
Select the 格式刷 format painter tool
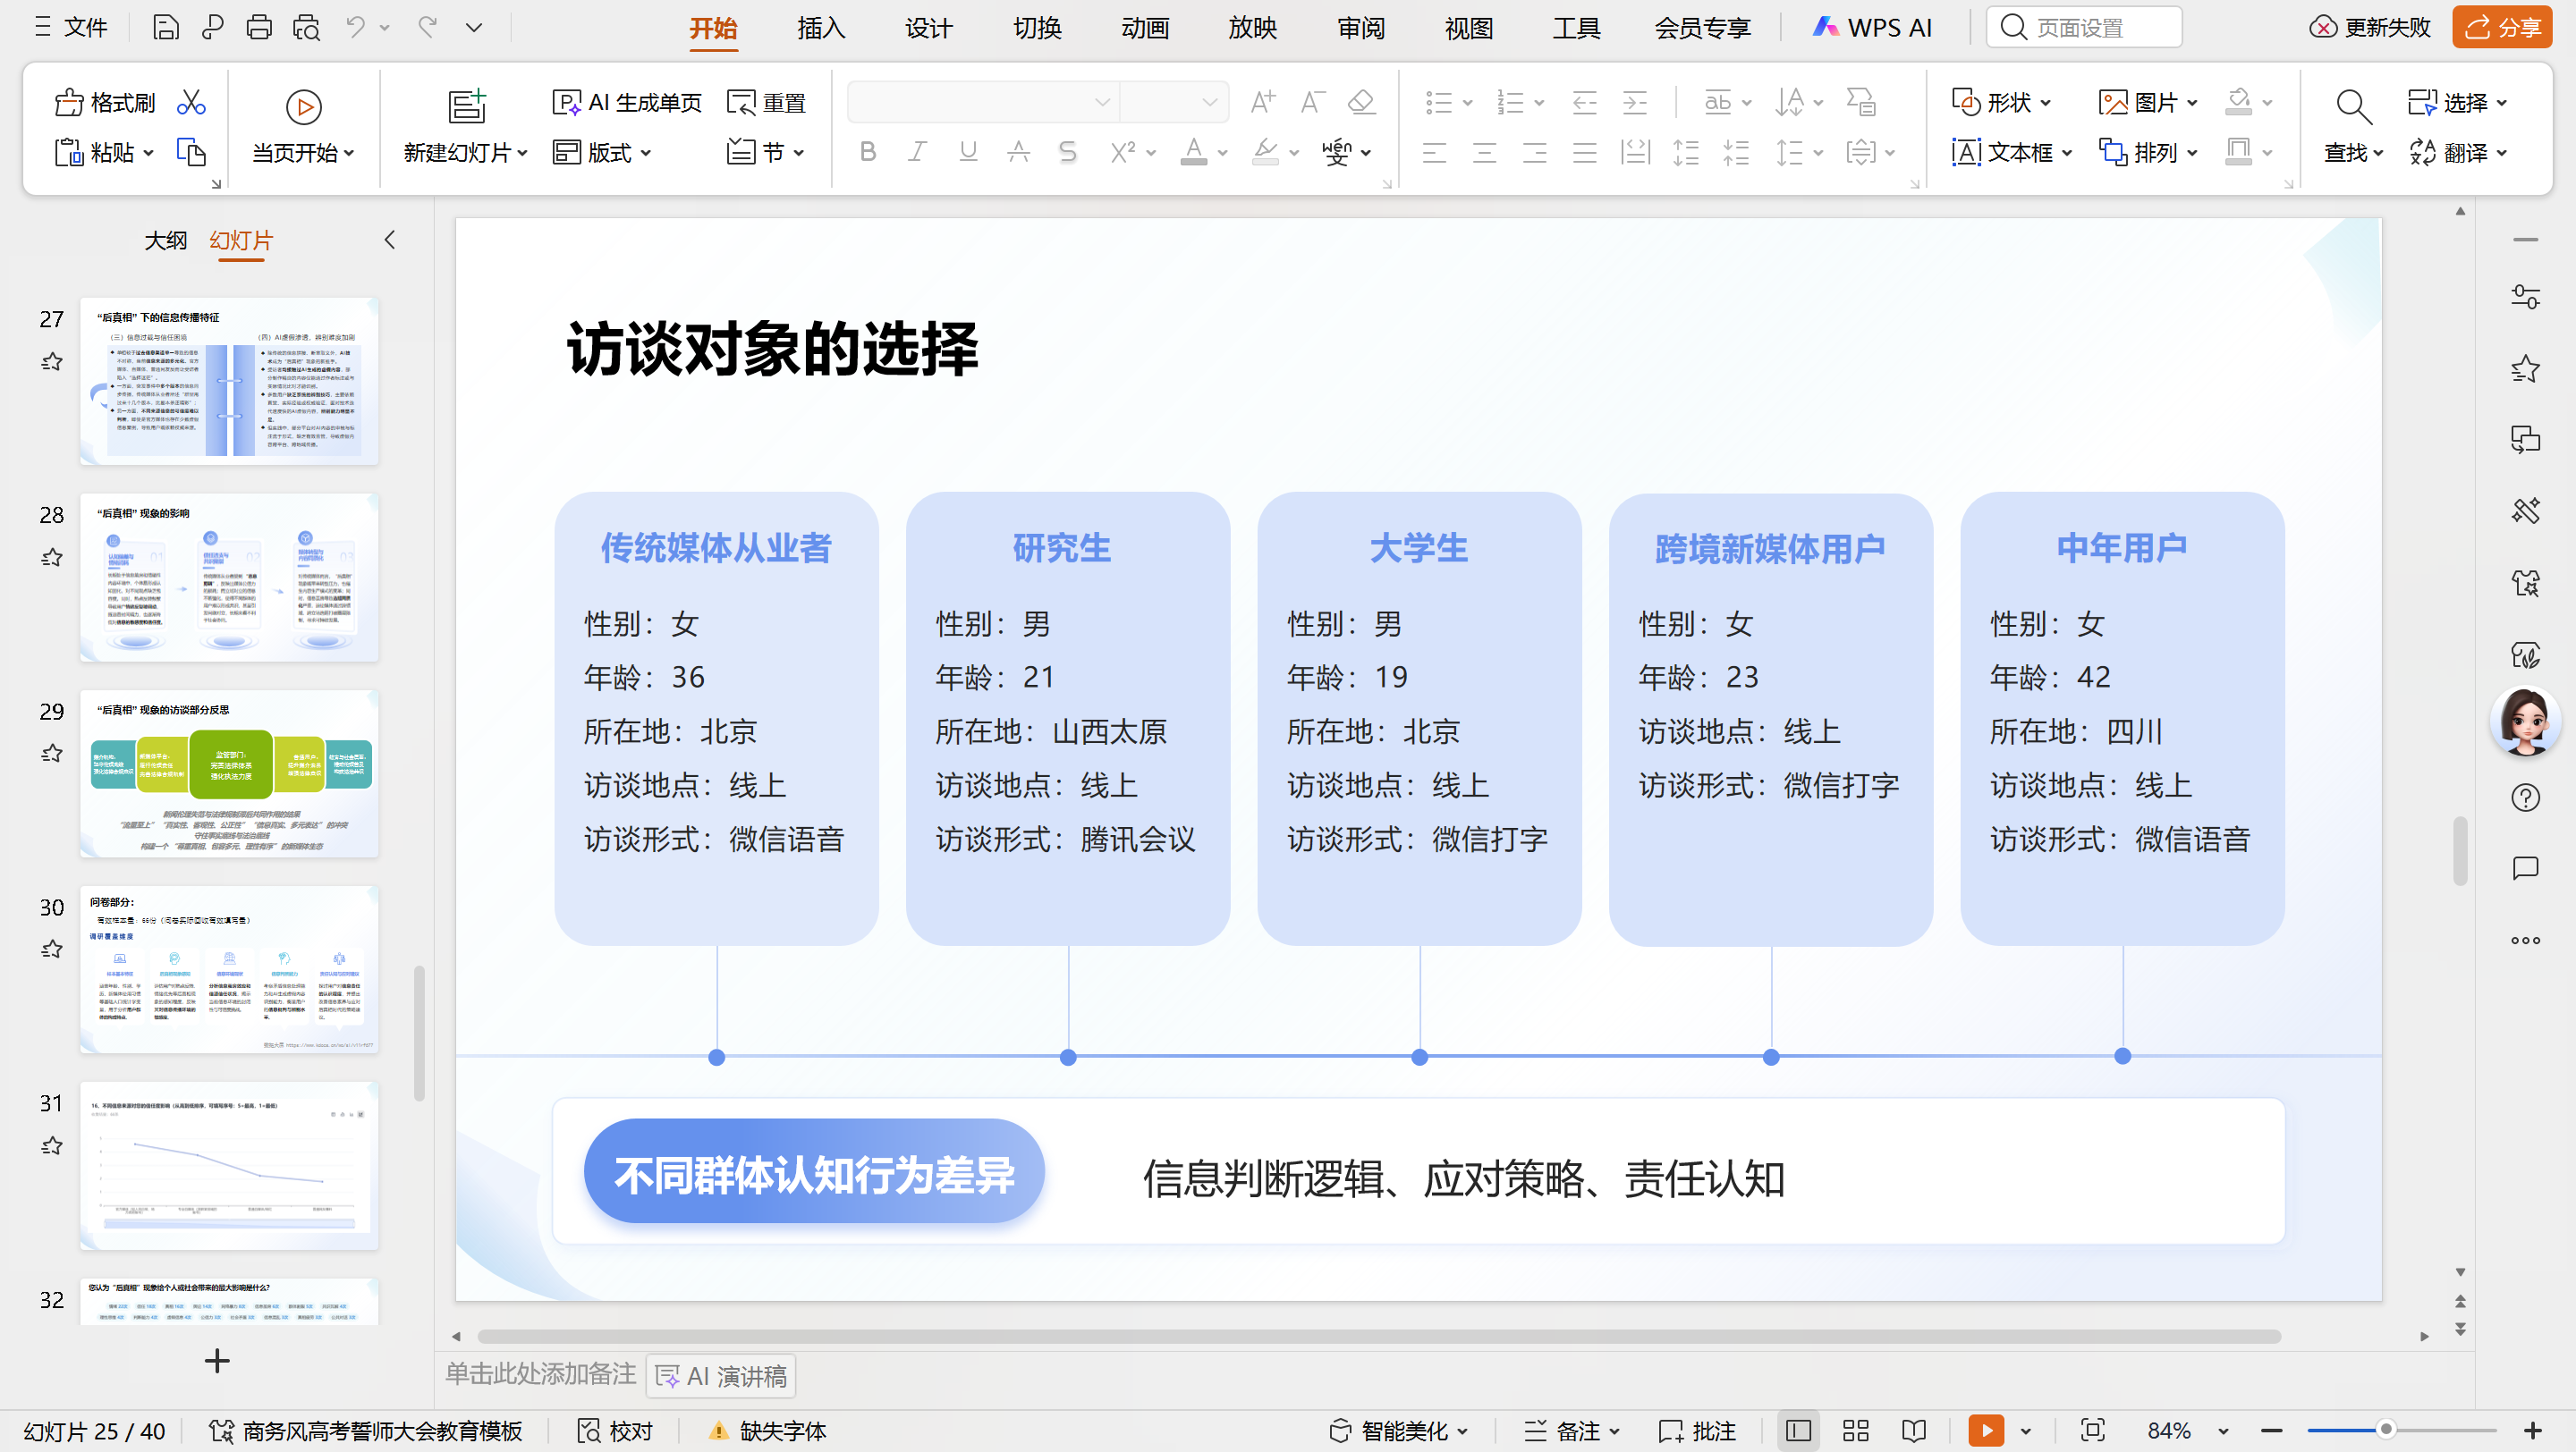click(101, 103)
